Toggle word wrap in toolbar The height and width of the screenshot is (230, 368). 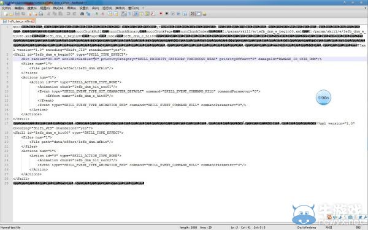(124, 14)
